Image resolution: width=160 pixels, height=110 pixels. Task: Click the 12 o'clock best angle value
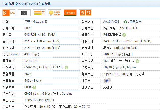point(31,61)
